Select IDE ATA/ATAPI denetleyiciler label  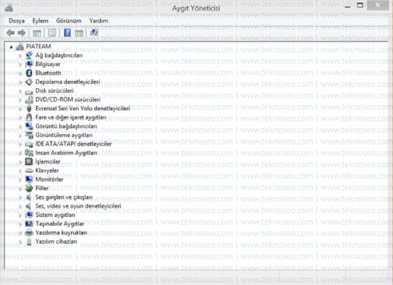coord(73,144)
